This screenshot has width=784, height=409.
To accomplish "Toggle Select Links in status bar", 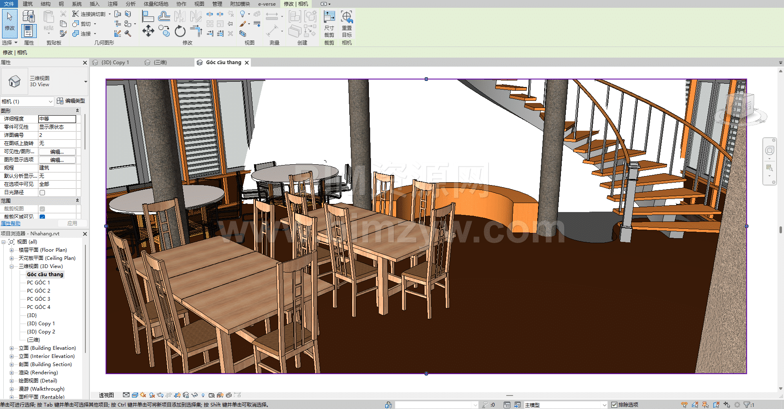I will 684,405.
